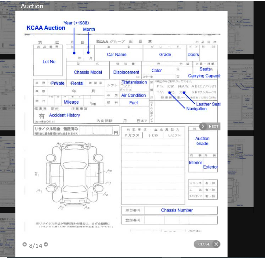Click the 'KCAA Auction' heading text
The height and width of the screenshot is (258, 265).
[x=46, y=28]
